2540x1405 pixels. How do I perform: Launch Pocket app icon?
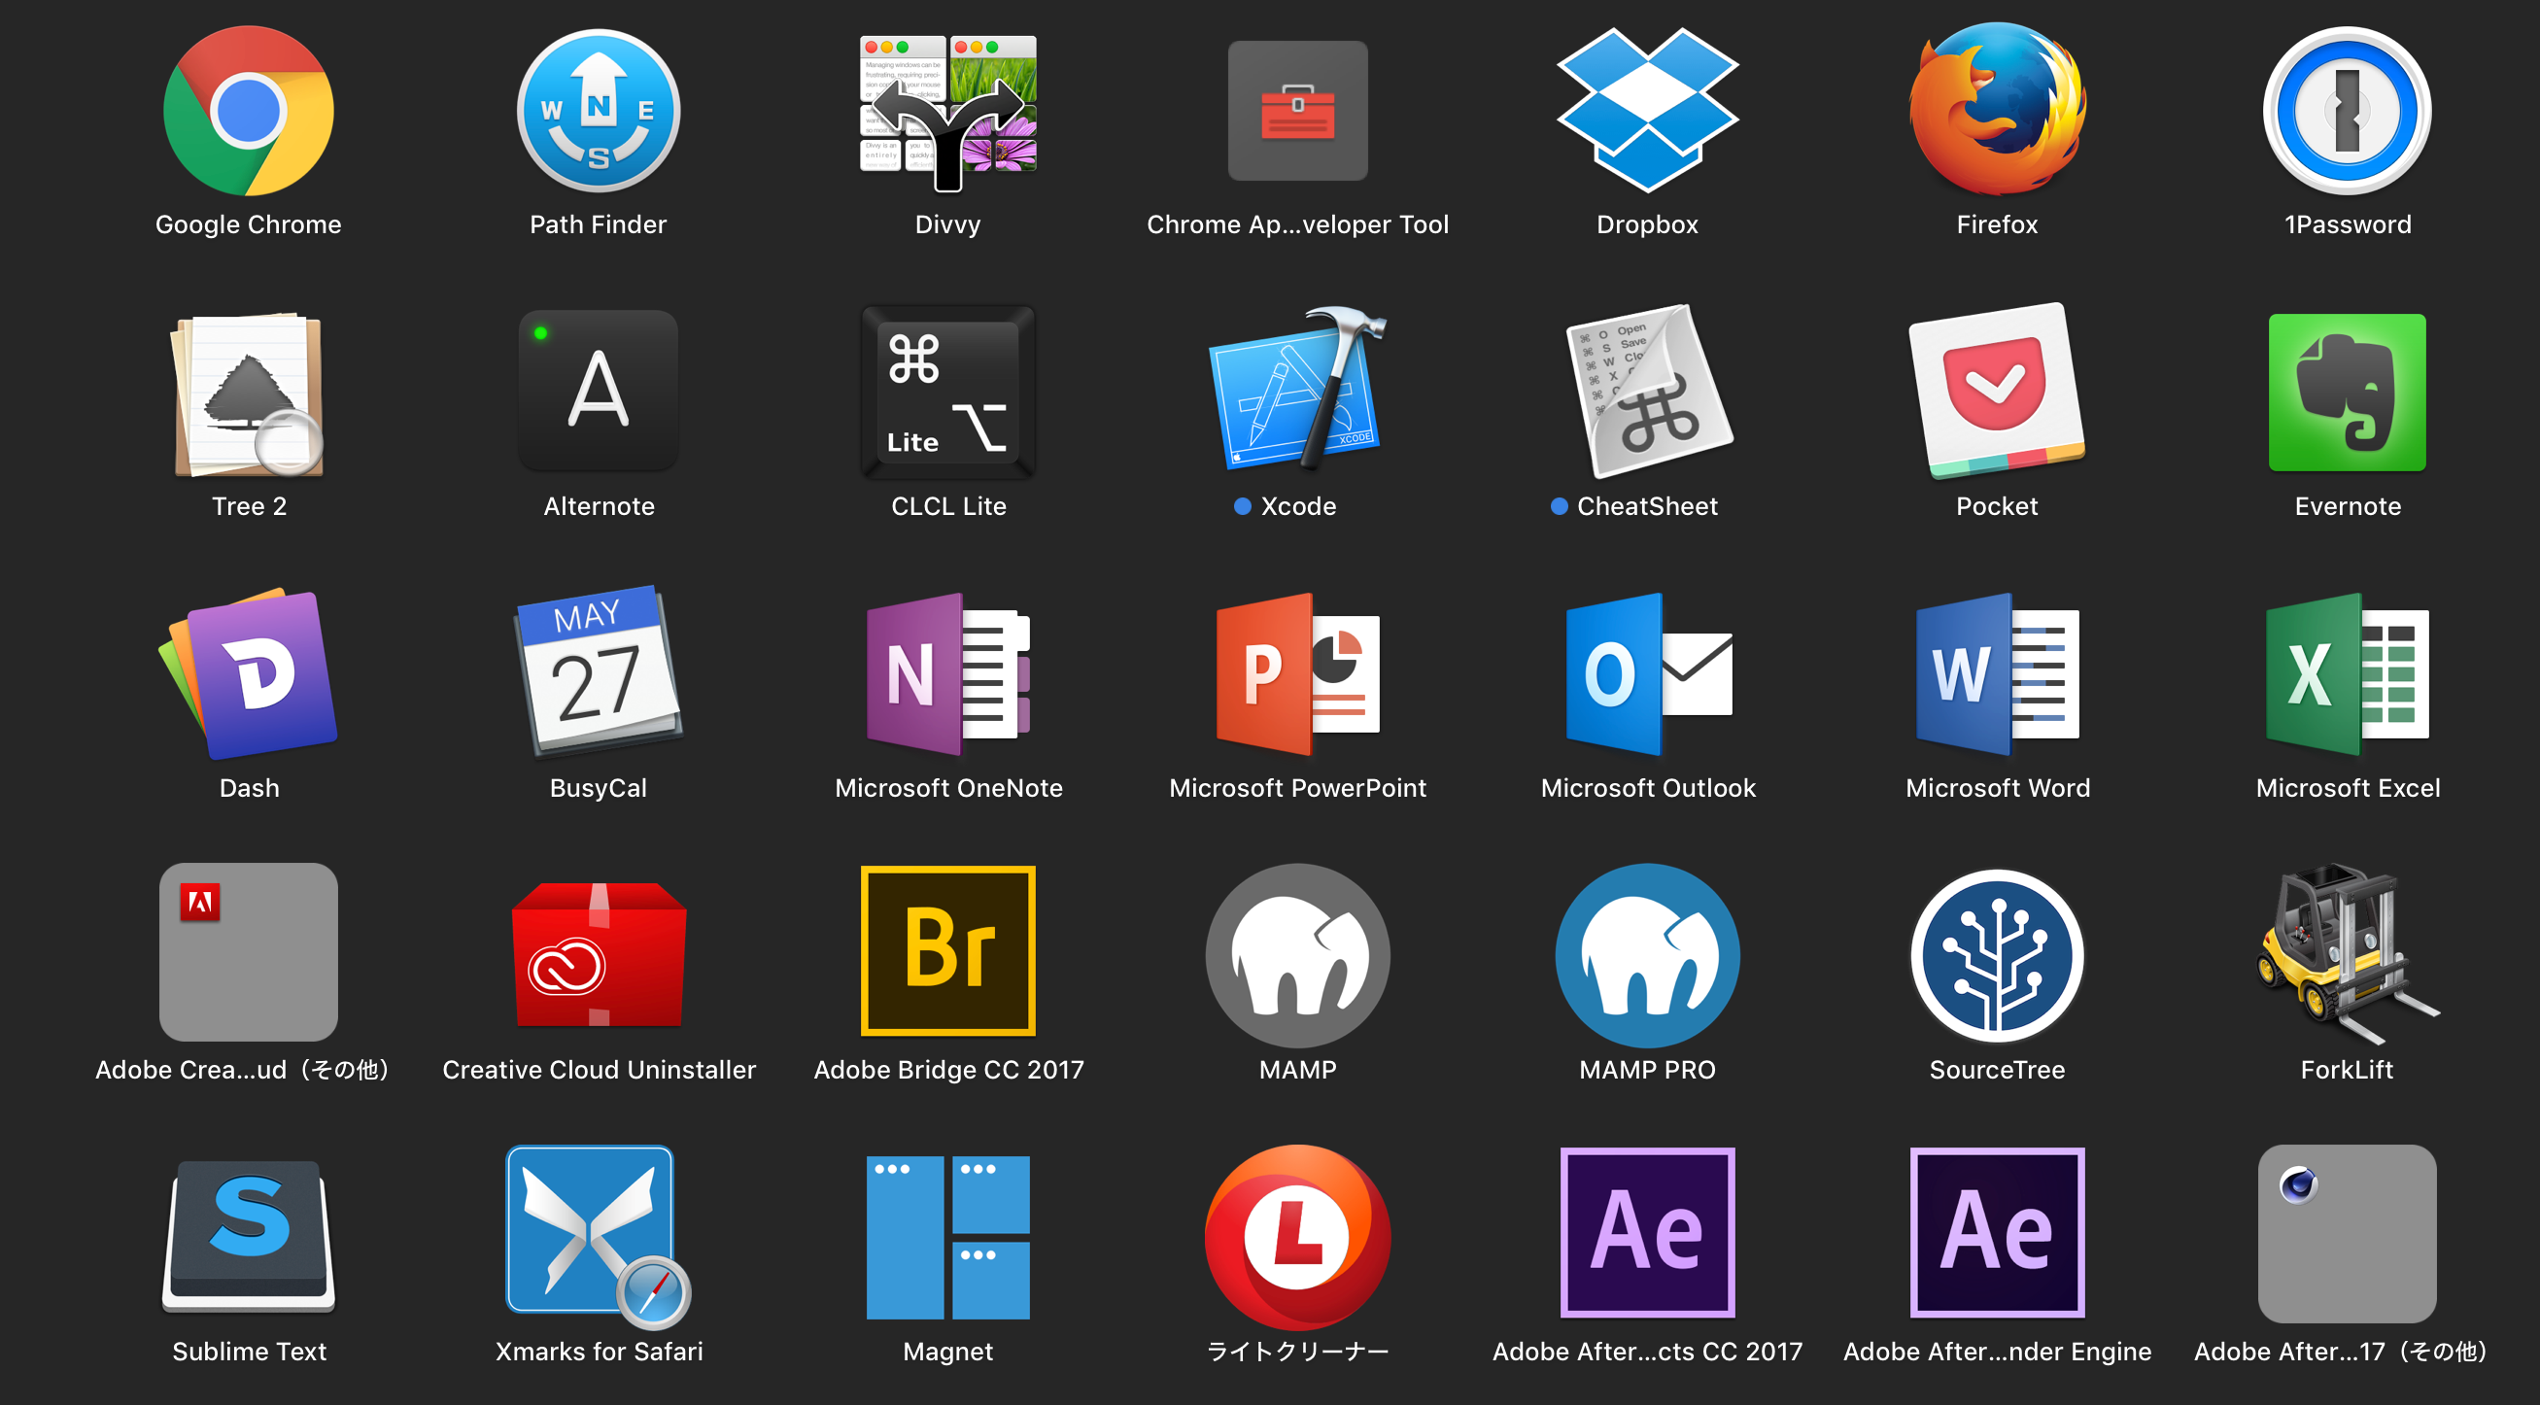click(1998, 391)
